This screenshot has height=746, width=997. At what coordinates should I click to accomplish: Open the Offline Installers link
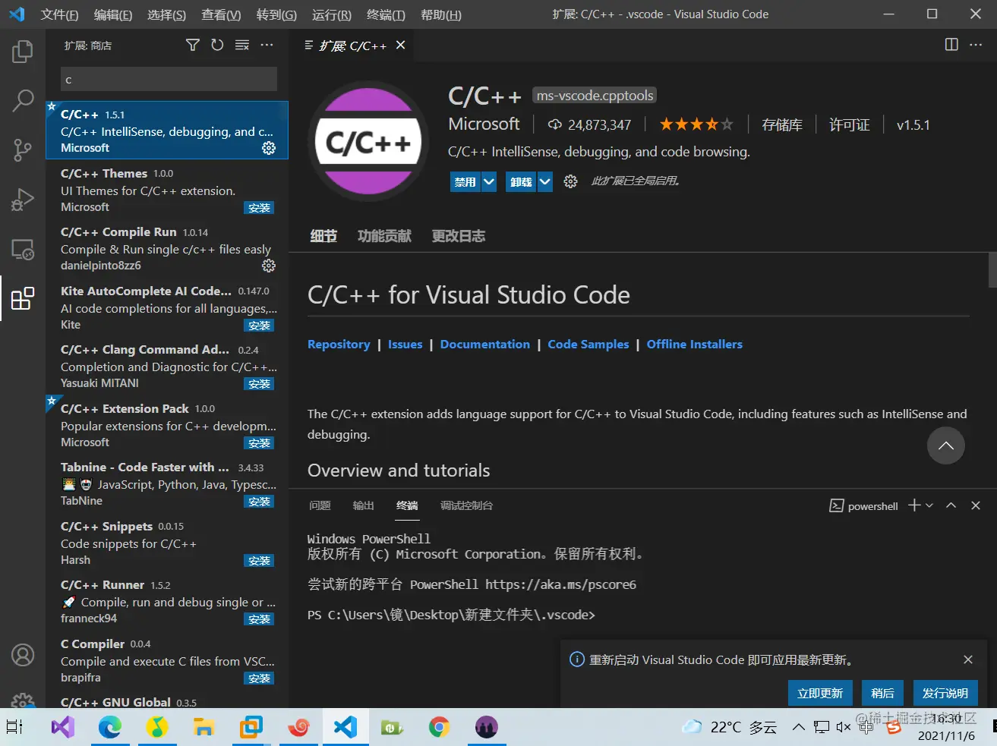[x=695, y=344]
